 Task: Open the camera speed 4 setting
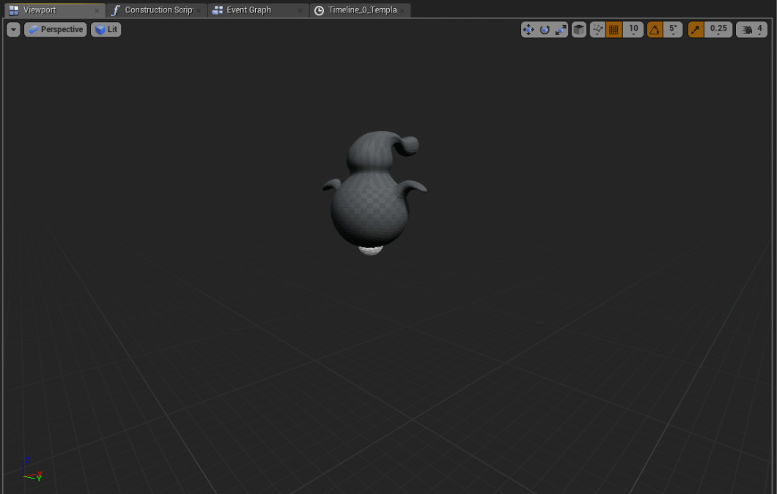click(x=752, y=30)
